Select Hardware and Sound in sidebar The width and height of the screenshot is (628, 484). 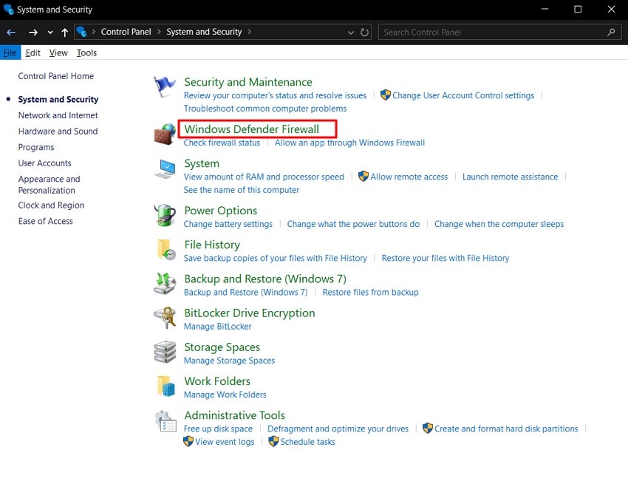pos(58,132)
